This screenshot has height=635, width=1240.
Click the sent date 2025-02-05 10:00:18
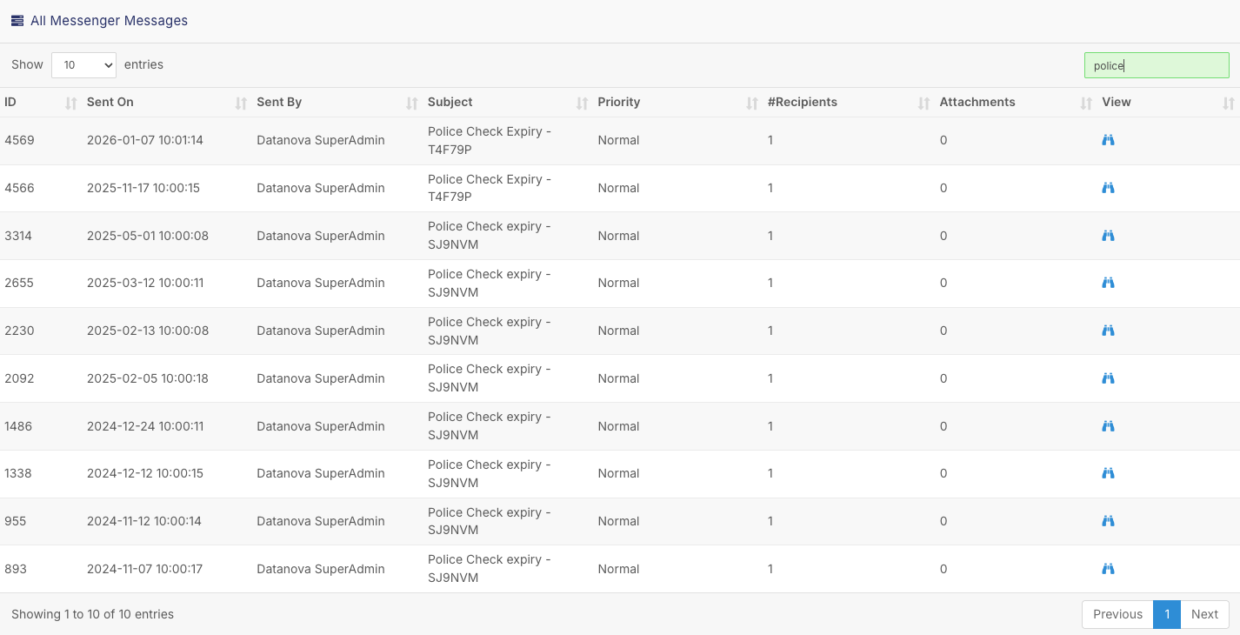pyautogui.click(x=148, y=378)
